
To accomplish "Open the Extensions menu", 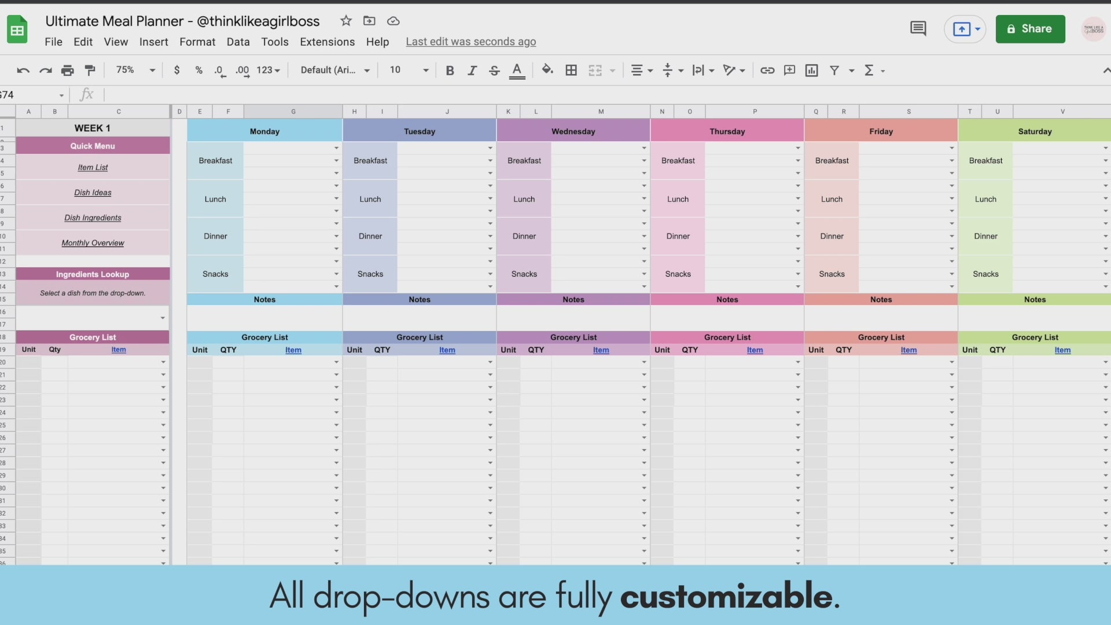I will [x=328, y=42].
